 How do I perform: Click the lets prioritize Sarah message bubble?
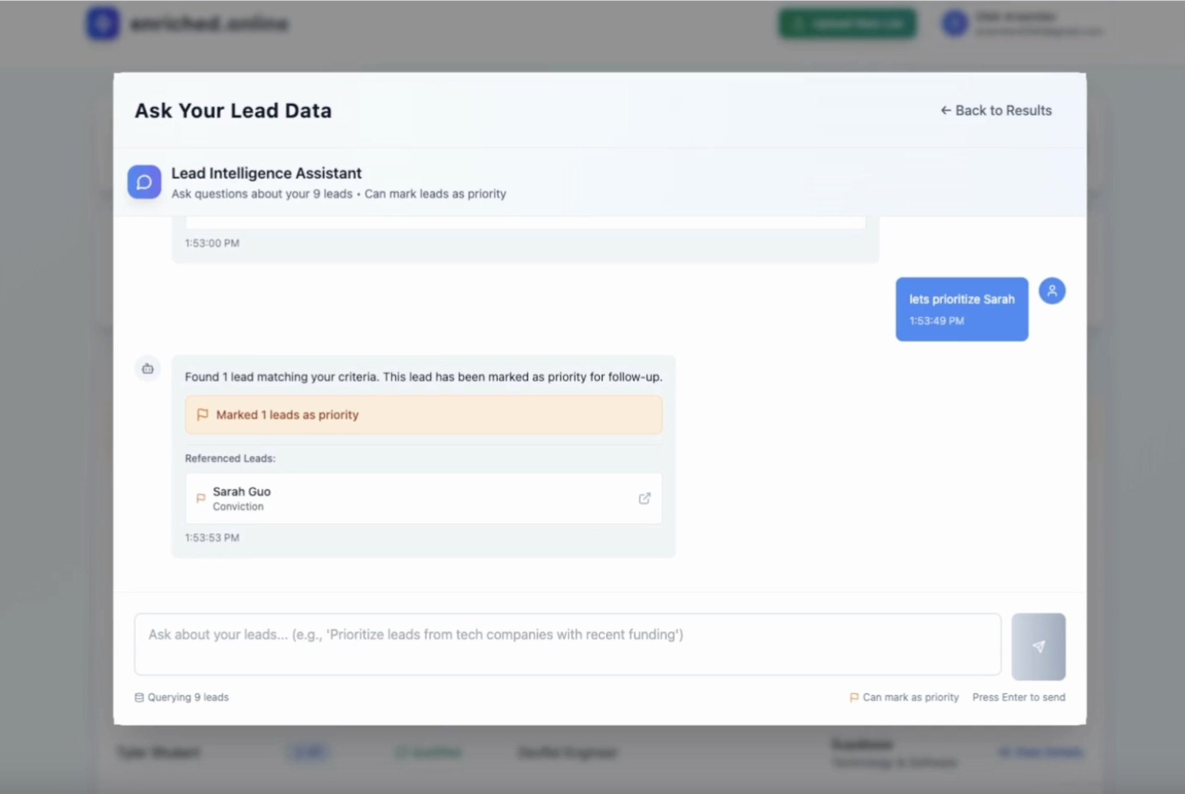[961, 309]
